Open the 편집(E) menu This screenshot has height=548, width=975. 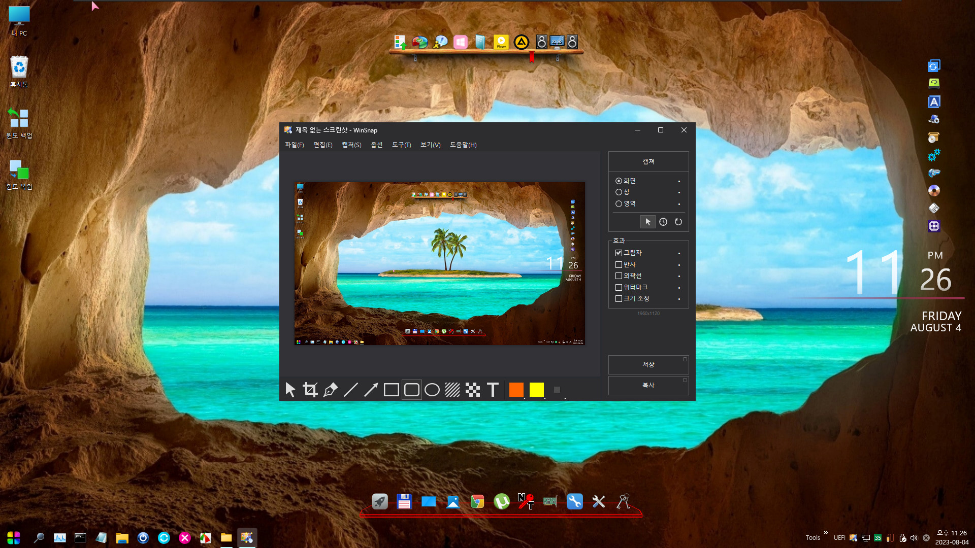(x=323, y=145)
